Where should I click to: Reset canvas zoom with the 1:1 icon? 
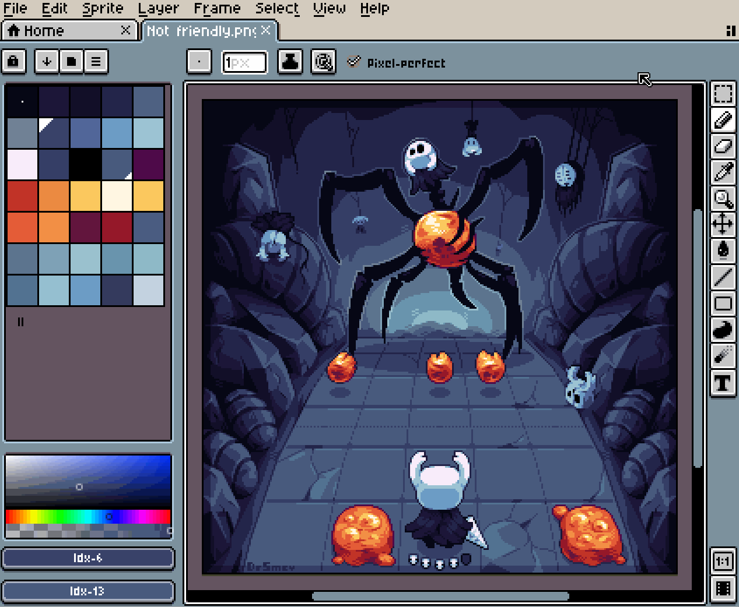click(x=723, y=562)
